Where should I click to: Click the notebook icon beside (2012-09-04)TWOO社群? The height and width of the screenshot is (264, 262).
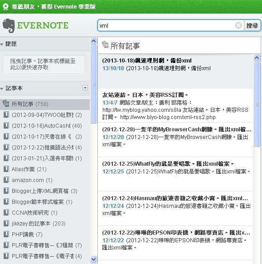click(6, 115)
